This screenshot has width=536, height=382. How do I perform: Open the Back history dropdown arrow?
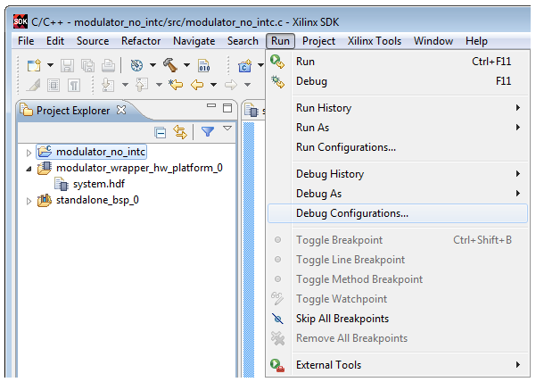213,85
